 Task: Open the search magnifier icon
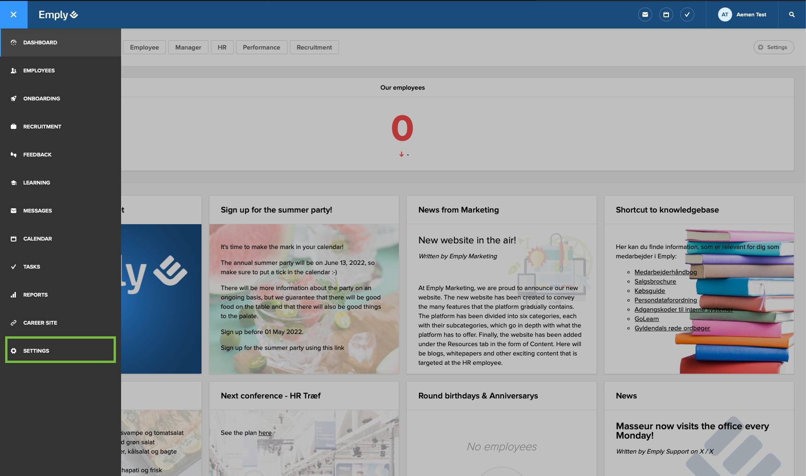(792, 14)
